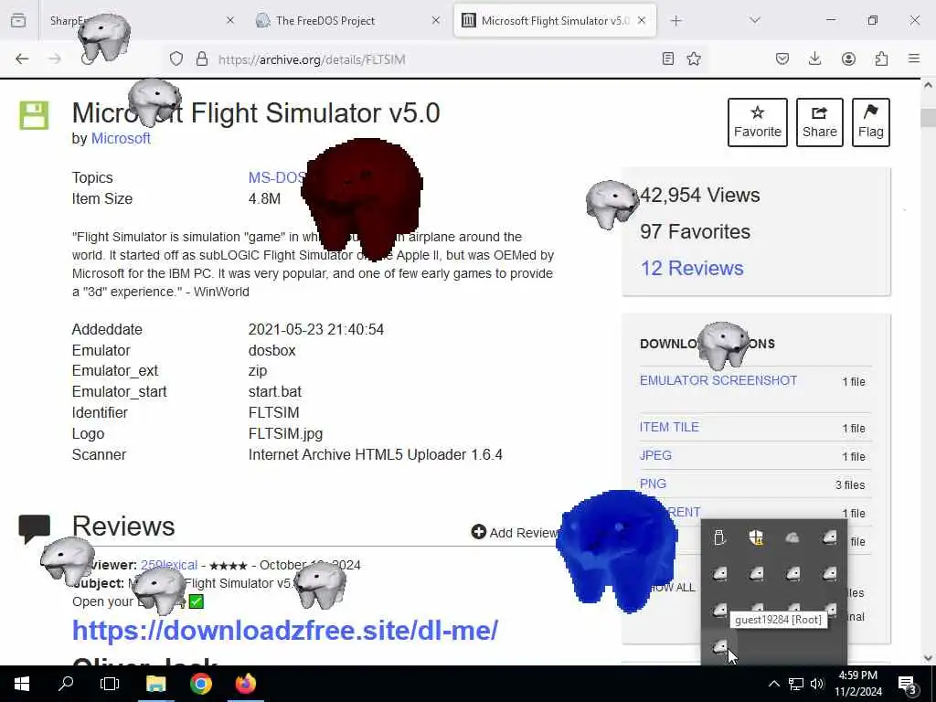
Task: Open the clock showing 4:59 PM
Action: [857, 684]
